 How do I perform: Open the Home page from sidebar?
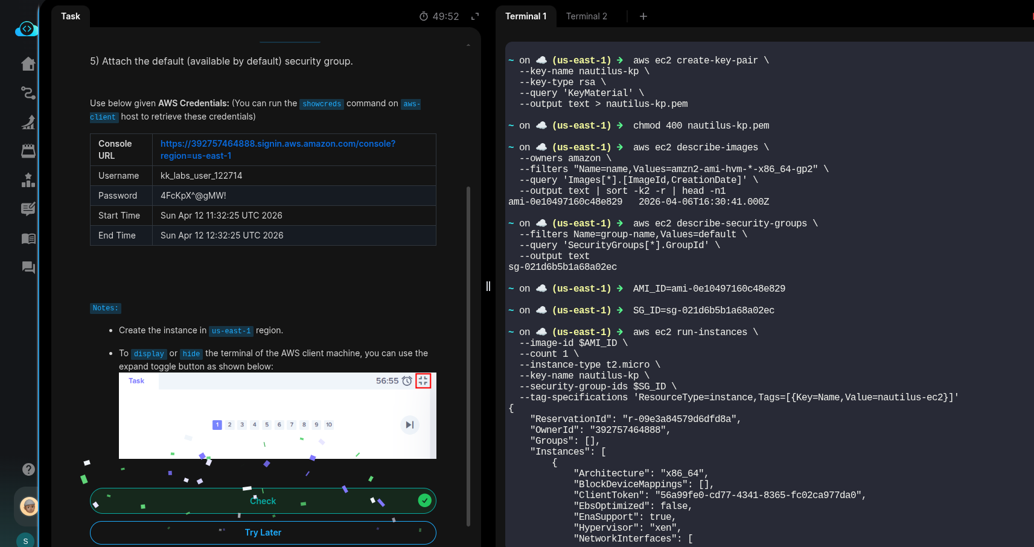28,64
